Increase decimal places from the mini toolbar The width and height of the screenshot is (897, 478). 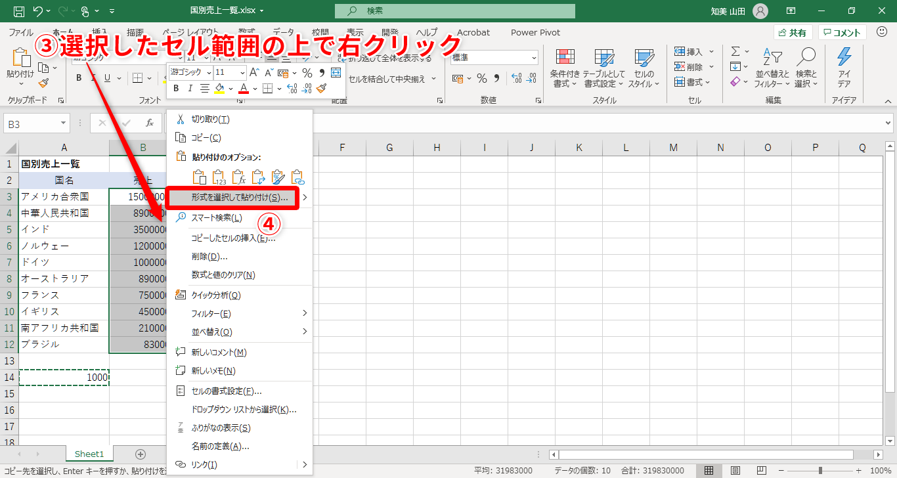pos(292,88)
